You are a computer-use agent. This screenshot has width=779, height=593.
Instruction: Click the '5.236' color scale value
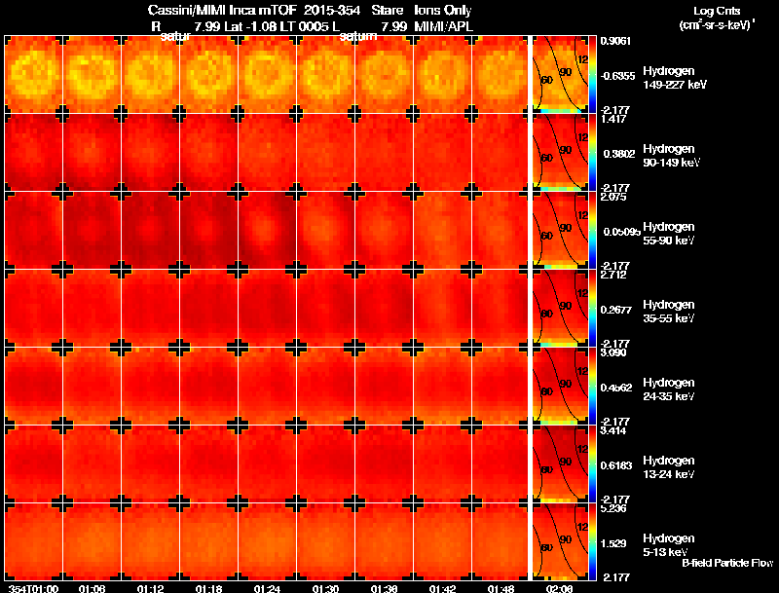click(614, 508)
